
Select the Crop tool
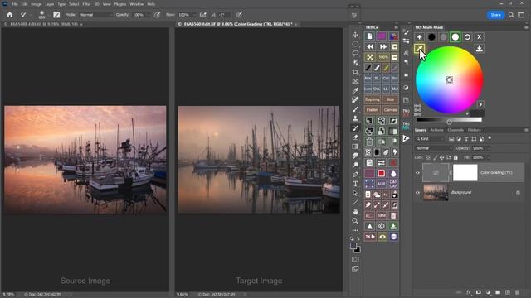(355, 72)
